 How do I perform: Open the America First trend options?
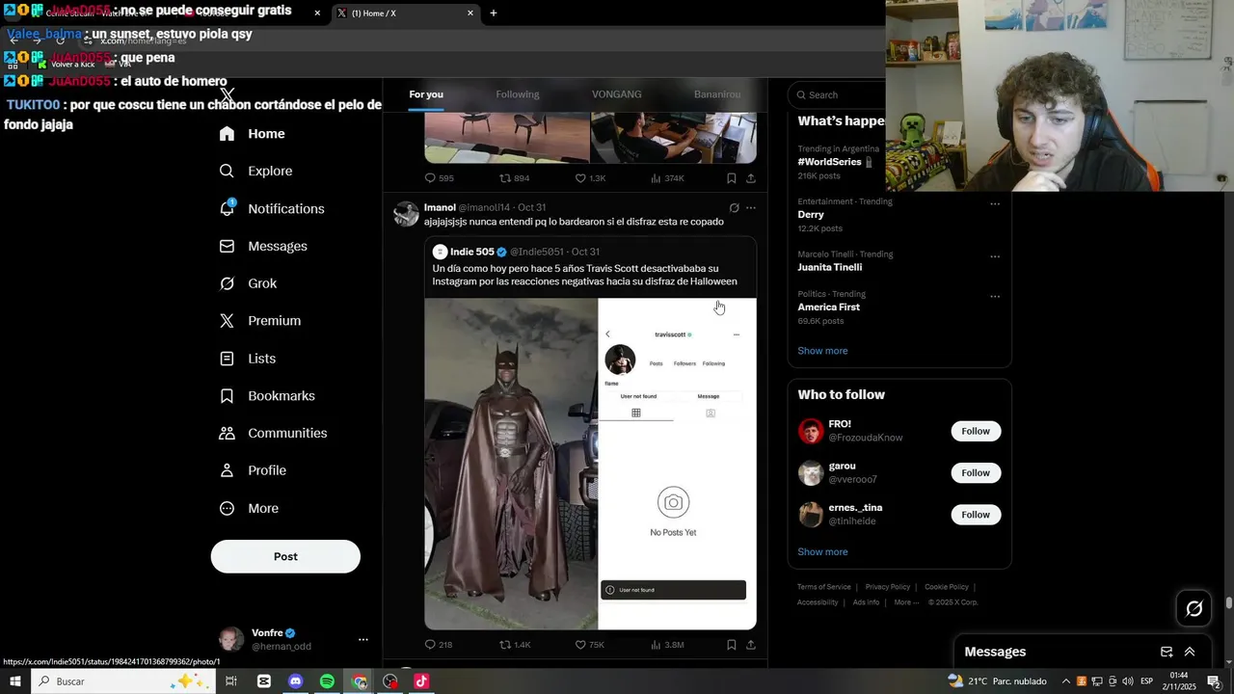coord(995,296)
